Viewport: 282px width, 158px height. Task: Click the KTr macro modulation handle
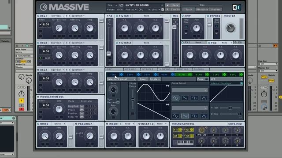[x=180, y=130]
